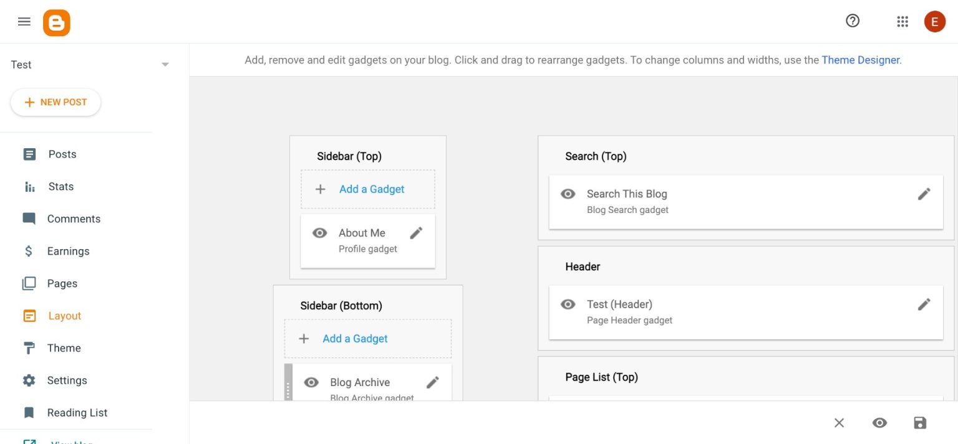
Task: Toggle visibility of Search This Blog
Action: tap(568, 194)
